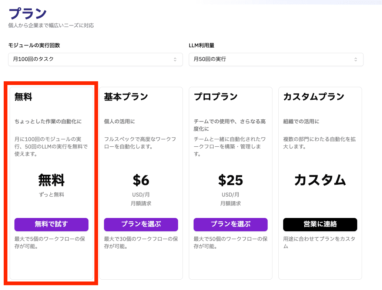Click the black 営業に連絡 button
The height and width of the screenshot is (290, 382).
pyautogui.click(x=320, y=224)
